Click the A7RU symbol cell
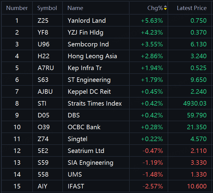Viewport: 213px width, 193px height. coord(46,68)
